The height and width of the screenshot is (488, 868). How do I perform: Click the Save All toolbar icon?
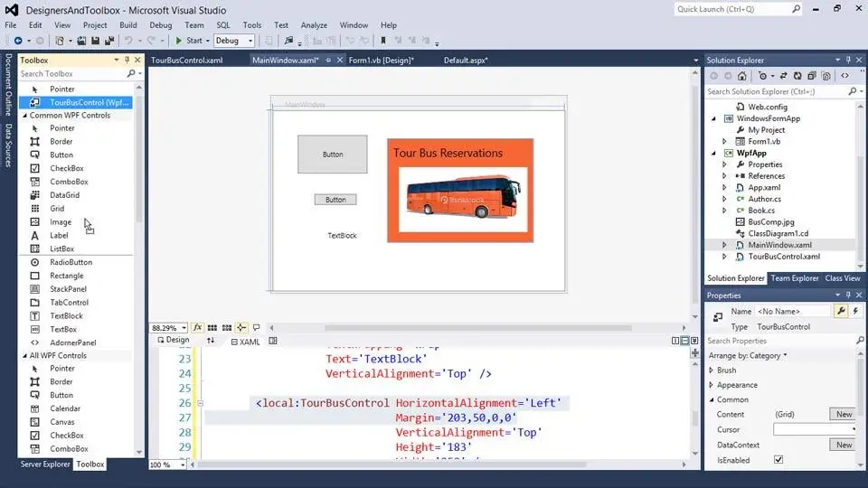click(109, 41)
